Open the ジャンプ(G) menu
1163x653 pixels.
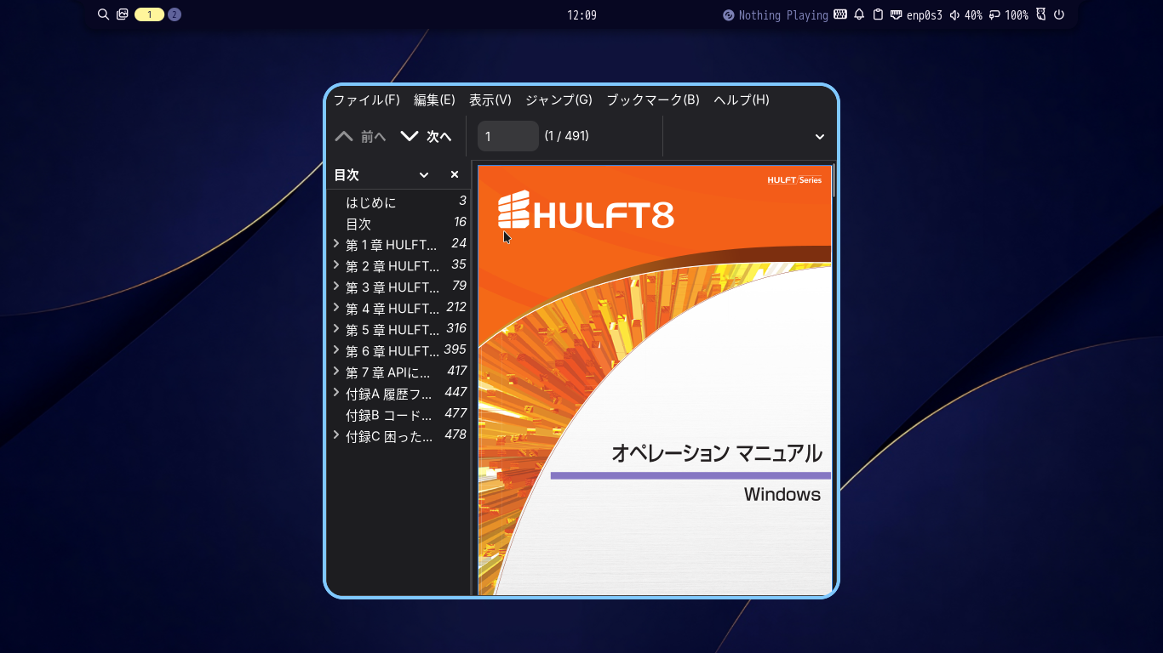coord(559,99)
